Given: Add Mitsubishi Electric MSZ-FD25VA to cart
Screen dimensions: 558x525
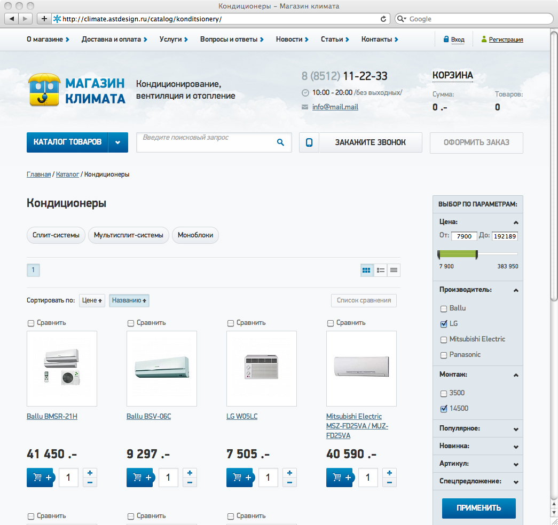Looking at the screenshot, I should [340, 478].
